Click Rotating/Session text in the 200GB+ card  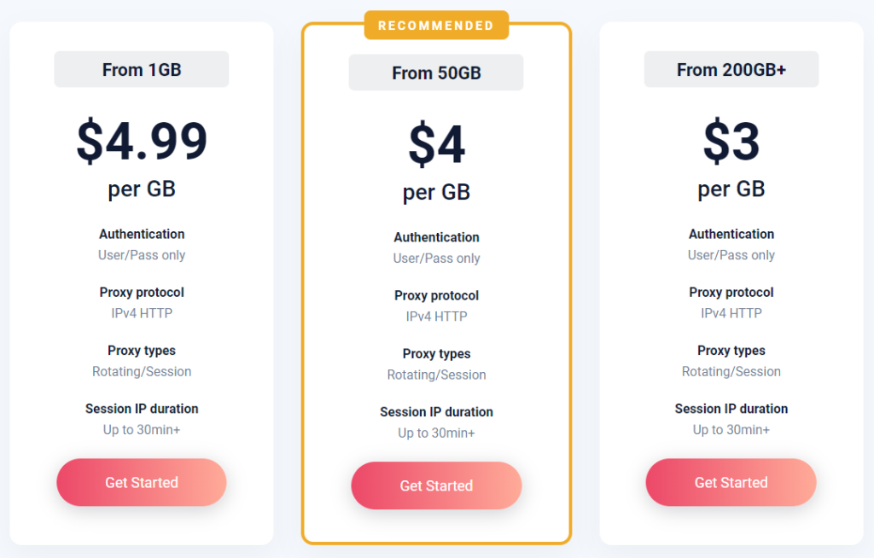click(731, 371)
